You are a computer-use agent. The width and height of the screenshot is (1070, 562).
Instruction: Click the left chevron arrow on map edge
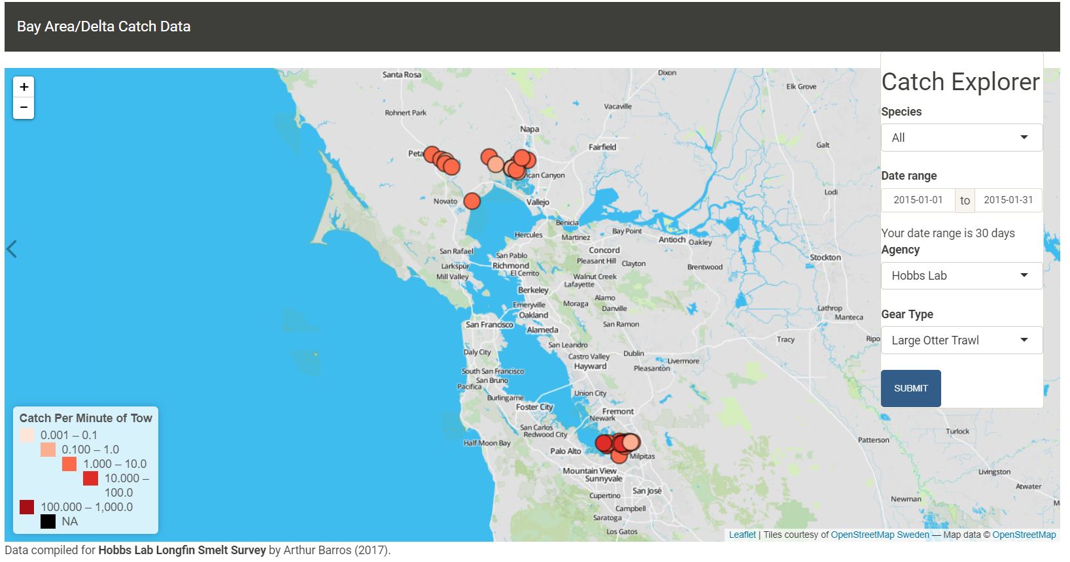click(x=12, y=249)
